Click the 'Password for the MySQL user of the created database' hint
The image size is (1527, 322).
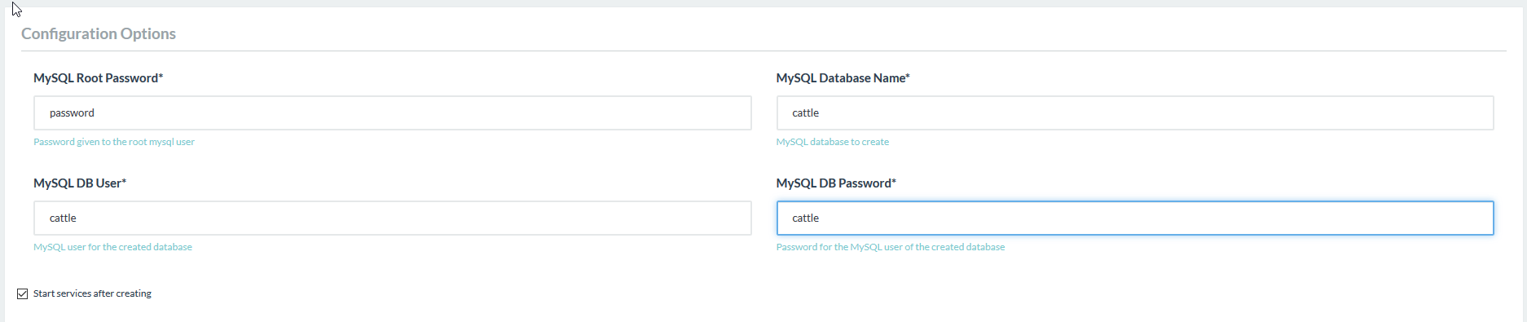(x=891, y=247)
